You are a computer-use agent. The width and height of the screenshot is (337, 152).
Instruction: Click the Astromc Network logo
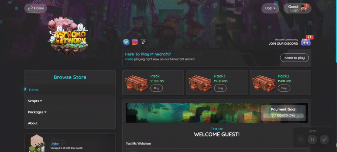click(68, 36)
